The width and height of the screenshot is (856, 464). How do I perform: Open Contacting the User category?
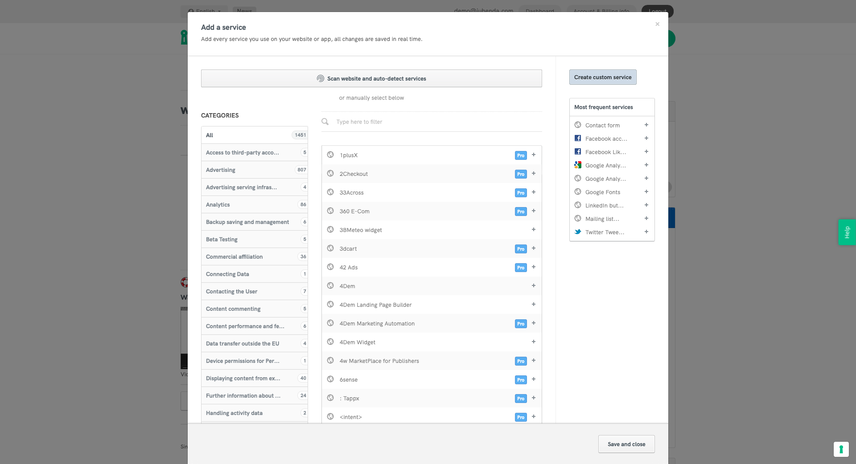point(255,291)
